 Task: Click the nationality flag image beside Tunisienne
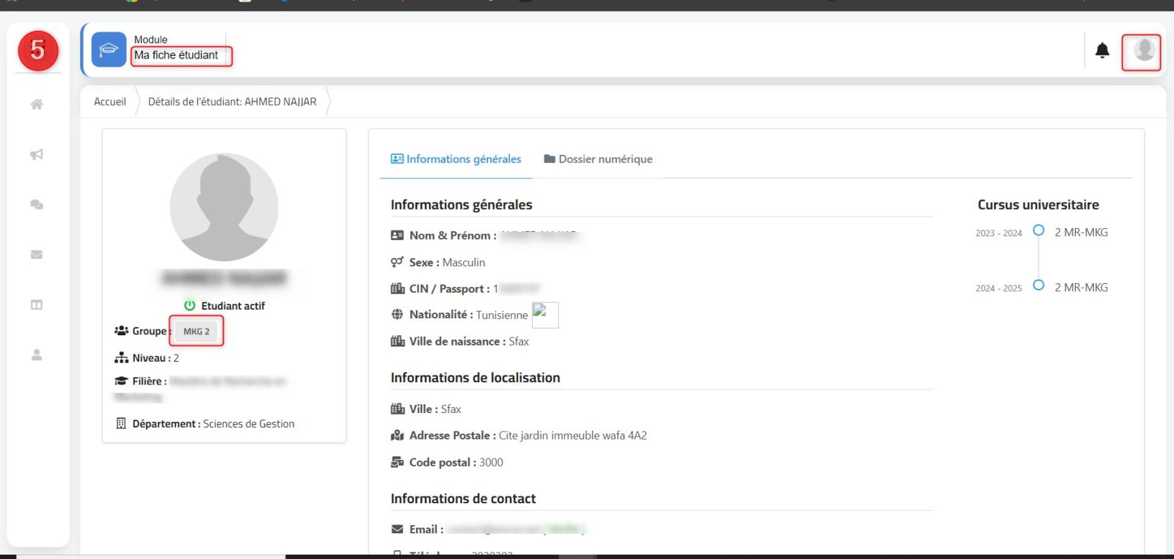[544, 315]
